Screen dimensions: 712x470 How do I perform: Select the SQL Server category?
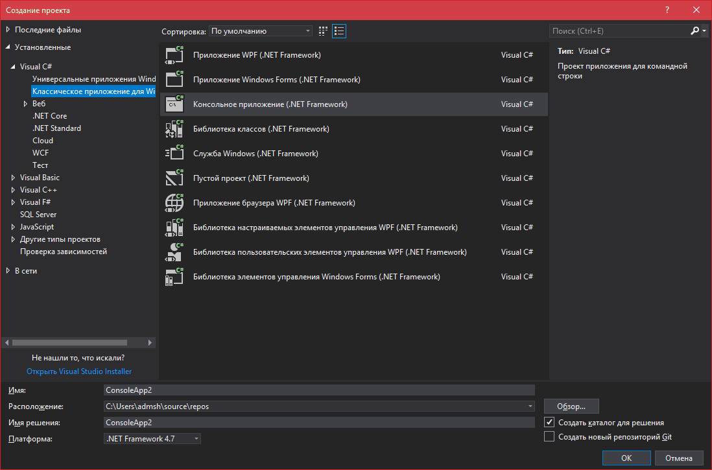point(38,215)
